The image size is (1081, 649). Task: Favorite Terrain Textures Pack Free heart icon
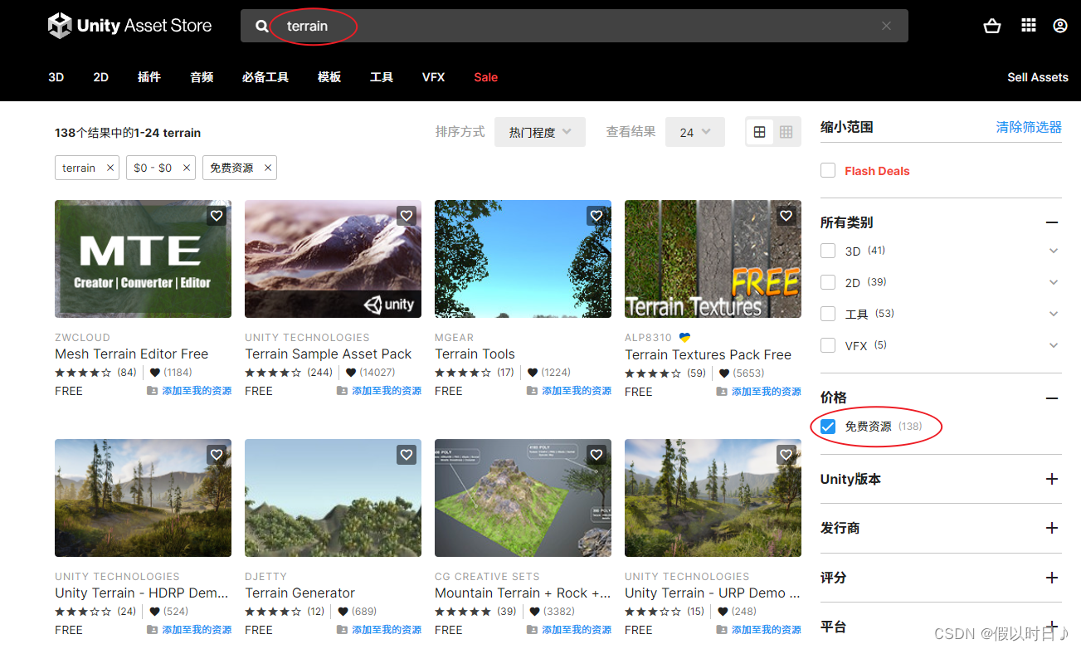coord(786,216)
